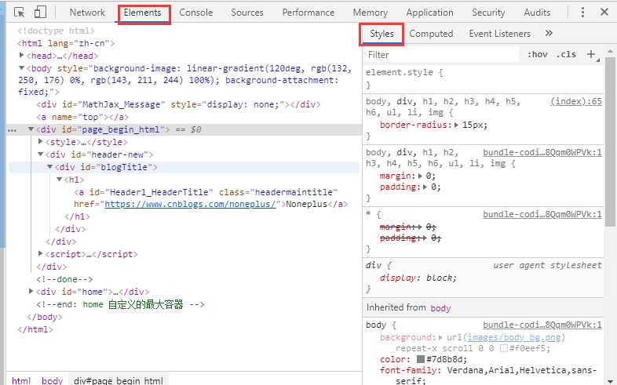The height and width of the screenshot is (385, 617).
Task: Open the Audits tab
Action: 537,13
